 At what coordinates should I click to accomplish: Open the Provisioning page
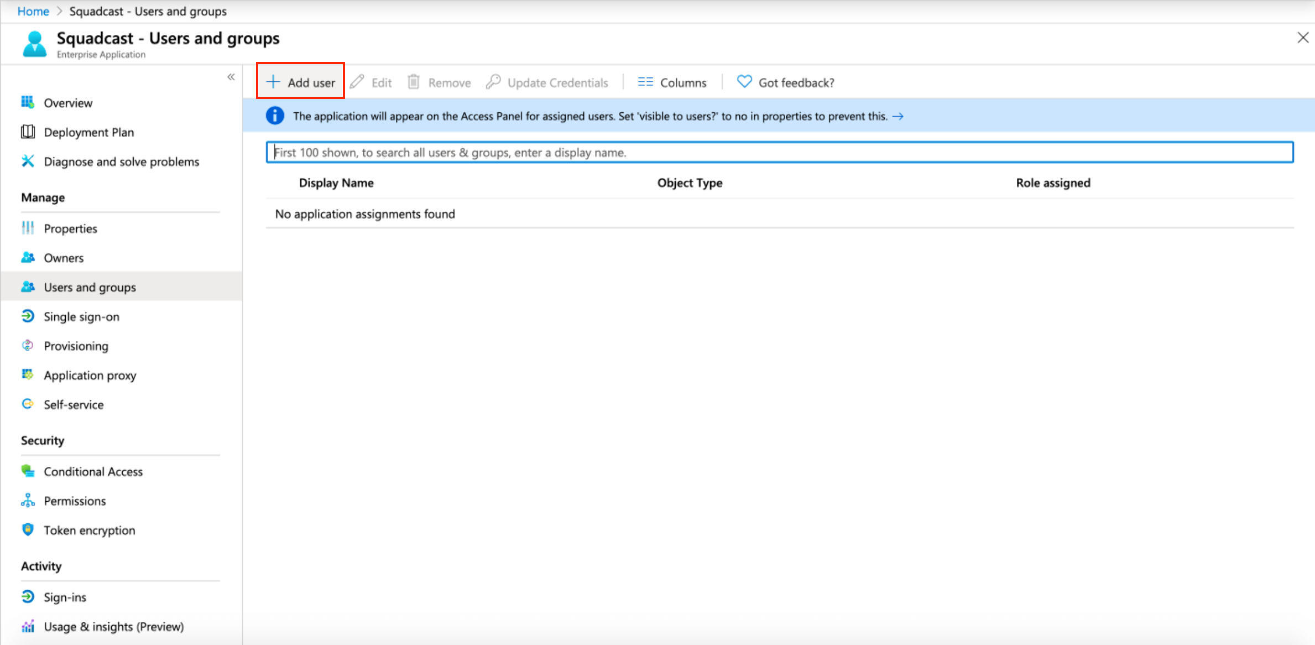(x=76, y=346)
